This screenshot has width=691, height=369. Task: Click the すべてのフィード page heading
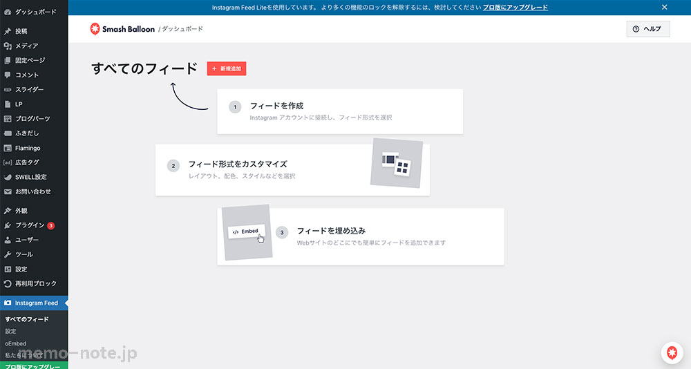pos(144,69)
